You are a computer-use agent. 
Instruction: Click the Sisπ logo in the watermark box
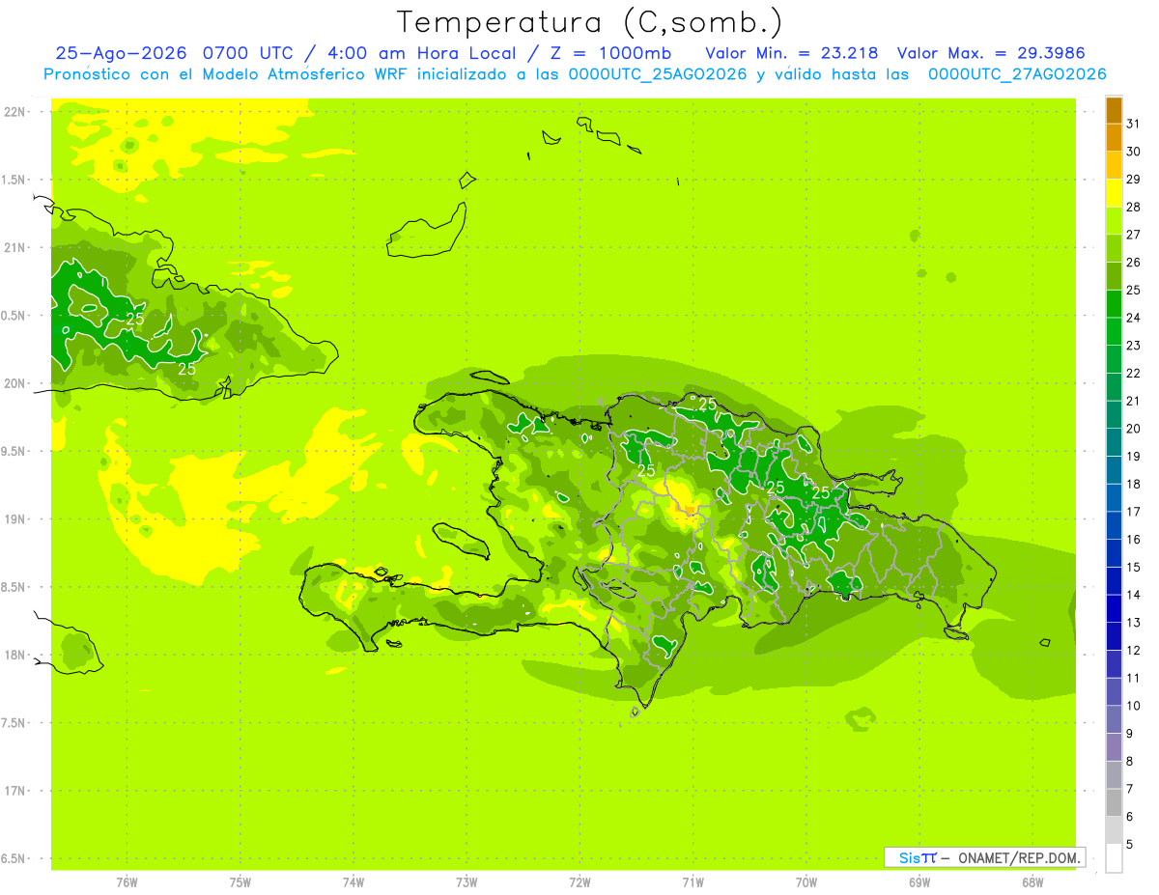tap(918, 857)
